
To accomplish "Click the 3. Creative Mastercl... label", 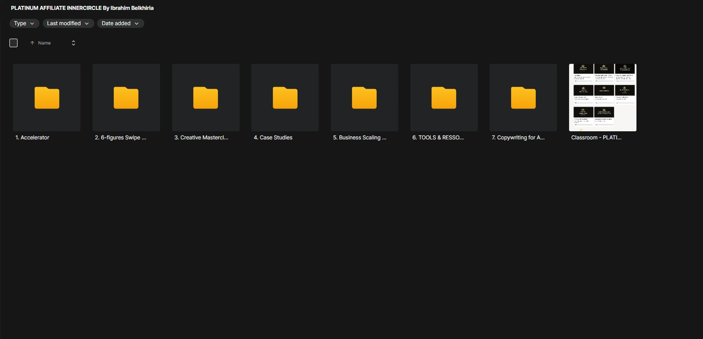I will pos(201,138).
